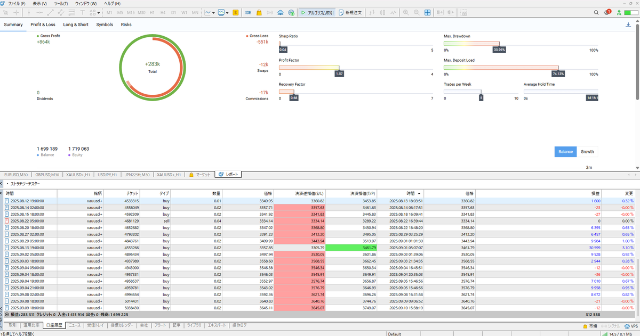Open the ニュース bottom tab
The height and width of the screenshot is (336, 640).
(x=75, y=325)
